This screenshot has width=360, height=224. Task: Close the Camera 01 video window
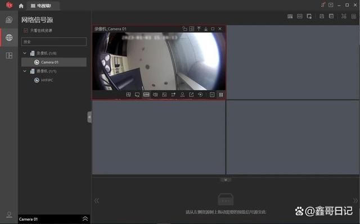(x=220, y=29)
